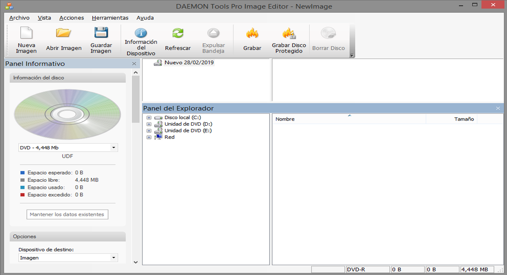The height and width of the screenshot is (275, 507).
Task: Open the Vista menu
Action: click(x=44, y=18)
